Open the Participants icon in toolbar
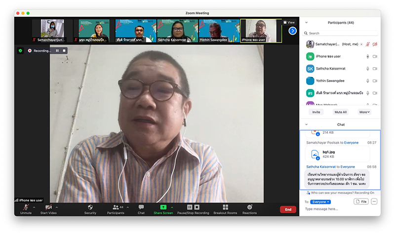The width and height of the screenshot is (395, 235). pos(116,207)
